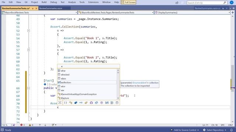Click Add to Source Control
236x132 pixels.
(x=185, y=130)
